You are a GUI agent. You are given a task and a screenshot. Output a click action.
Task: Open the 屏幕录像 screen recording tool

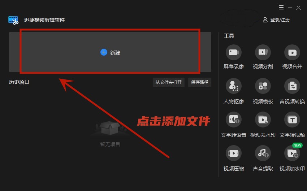coord(233,52)
